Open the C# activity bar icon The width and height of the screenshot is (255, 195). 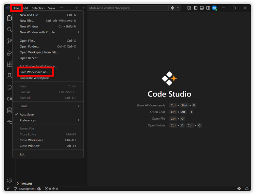tap(9, 99)
